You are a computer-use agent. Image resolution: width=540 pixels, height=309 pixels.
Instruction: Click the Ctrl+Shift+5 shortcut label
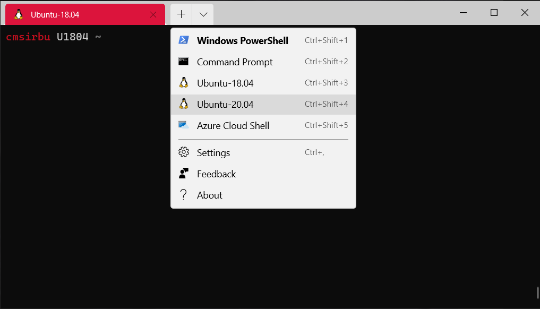point(326,125)
